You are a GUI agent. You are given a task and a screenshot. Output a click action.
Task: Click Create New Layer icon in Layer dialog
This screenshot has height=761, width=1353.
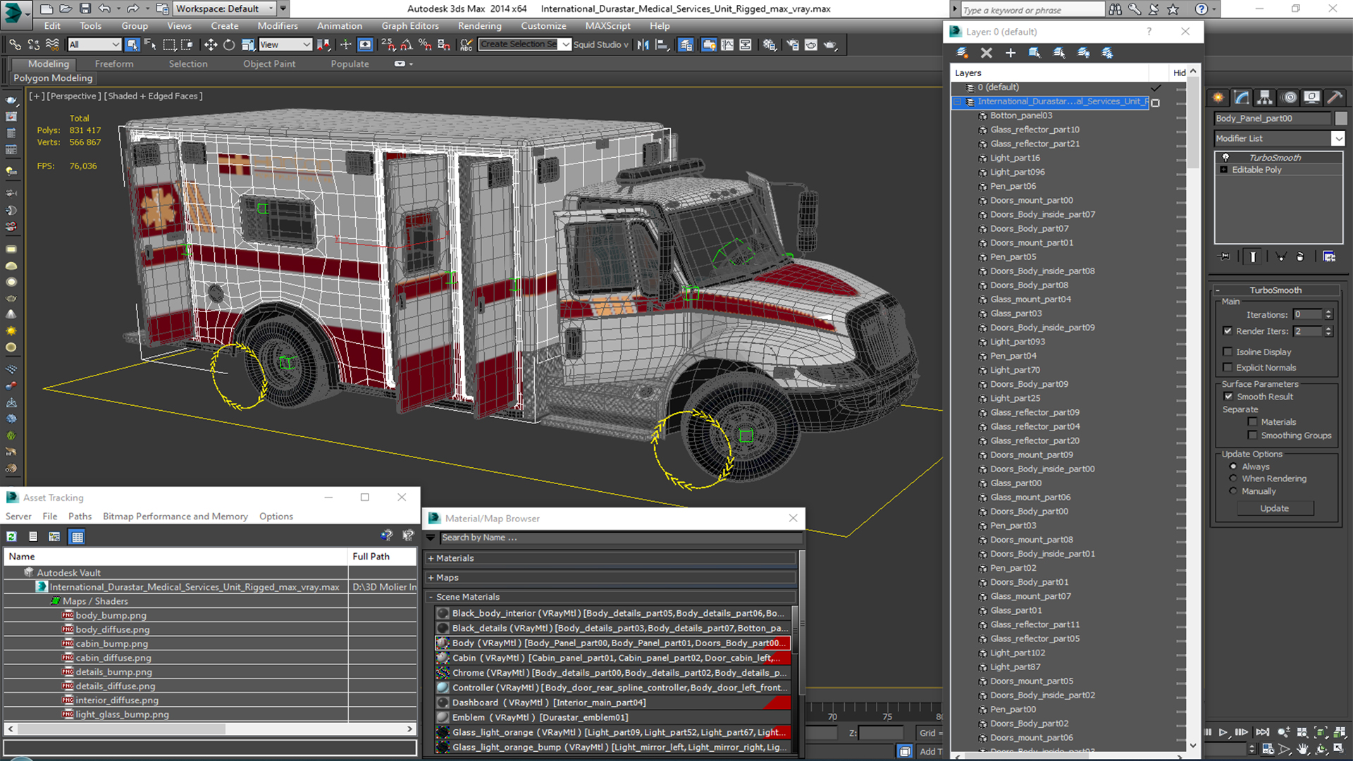tap(962, 53)
